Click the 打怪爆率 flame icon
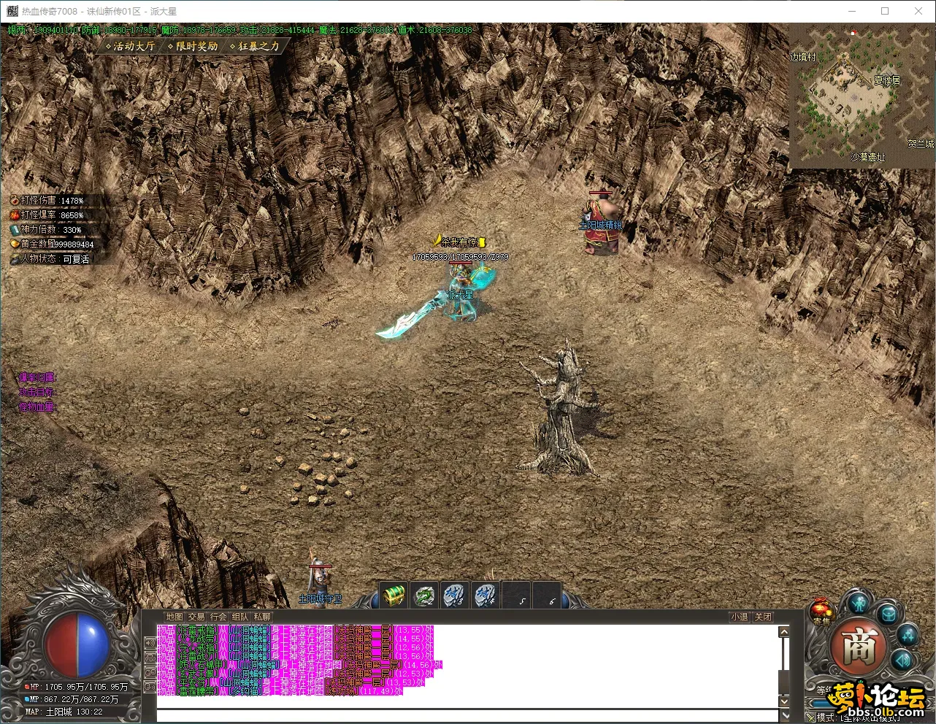The image size is (936, 724). point(15,215)
